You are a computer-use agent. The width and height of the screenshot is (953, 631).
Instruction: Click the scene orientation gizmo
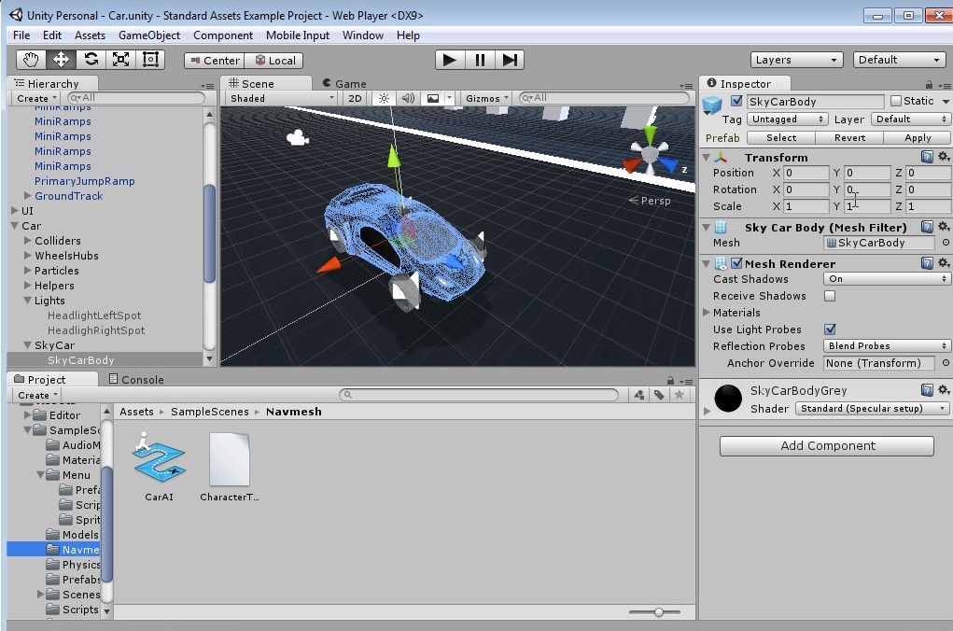651,152
